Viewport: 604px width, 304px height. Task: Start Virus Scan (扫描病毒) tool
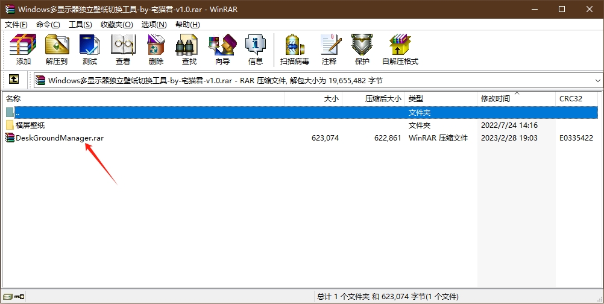295,49
